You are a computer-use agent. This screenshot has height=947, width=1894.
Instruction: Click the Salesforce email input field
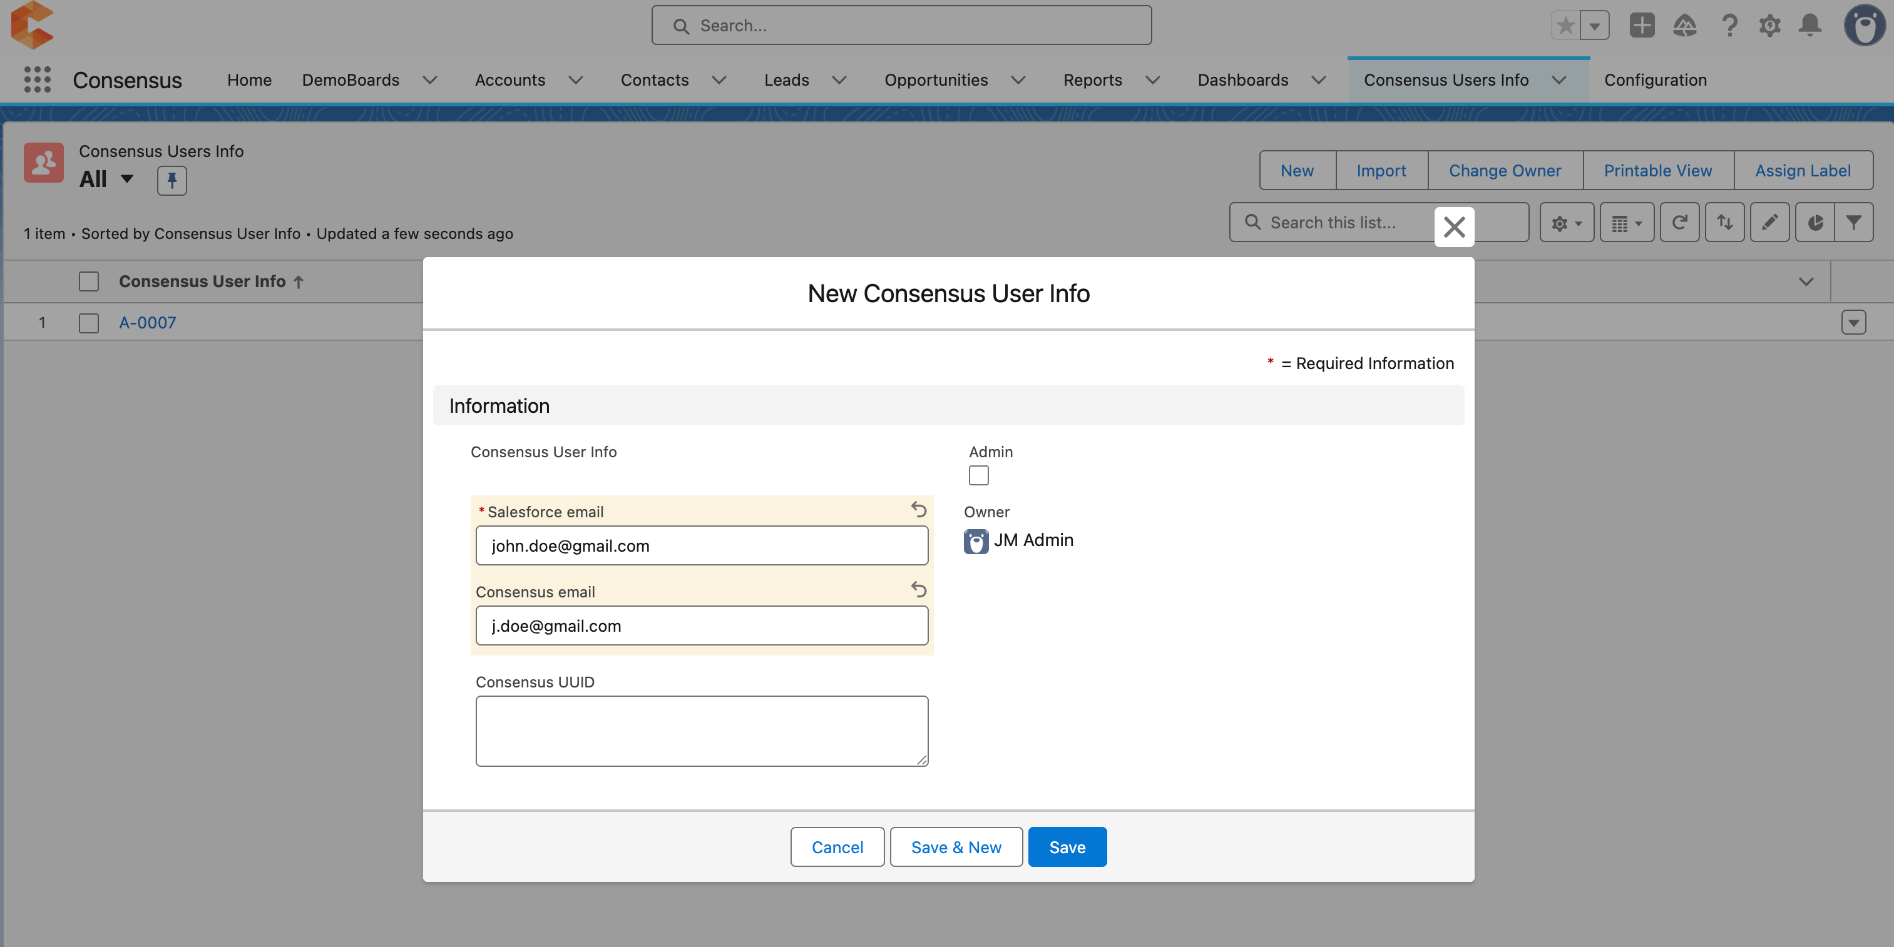tap(702, 546)
